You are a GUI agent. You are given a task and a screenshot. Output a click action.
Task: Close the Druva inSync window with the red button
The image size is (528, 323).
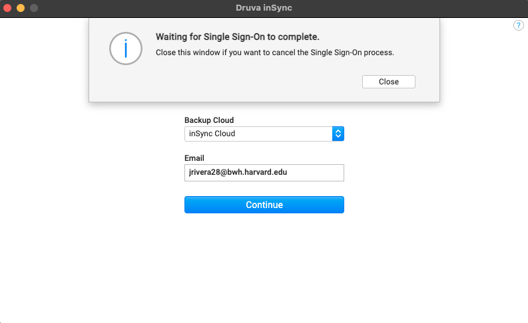[7, 8]
